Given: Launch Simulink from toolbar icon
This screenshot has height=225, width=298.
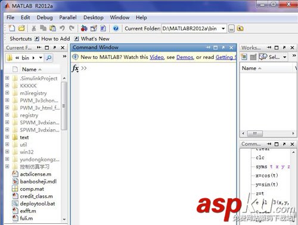Looking at the screenshot, I should [84, 29].
